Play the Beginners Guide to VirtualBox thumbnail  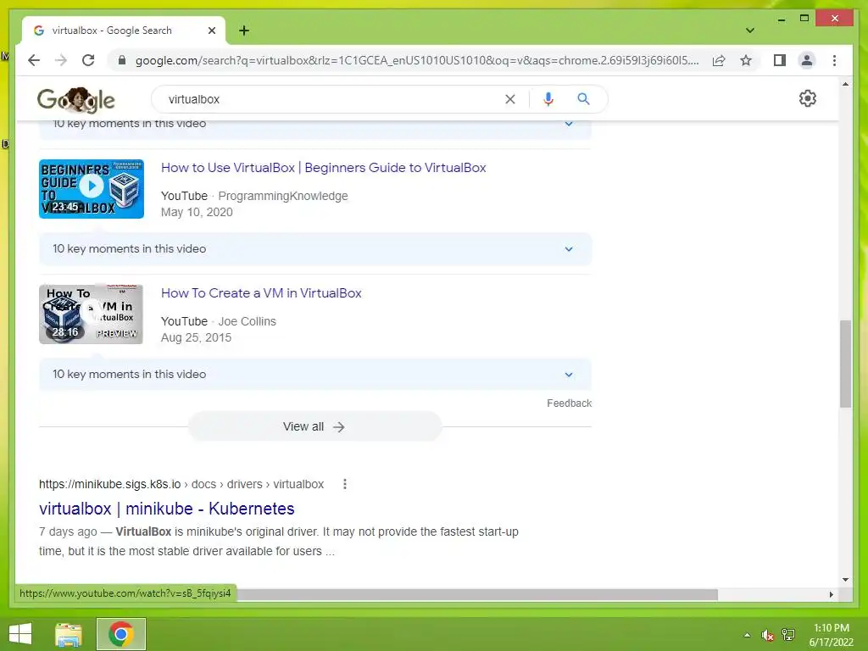[x=92, y=189]
